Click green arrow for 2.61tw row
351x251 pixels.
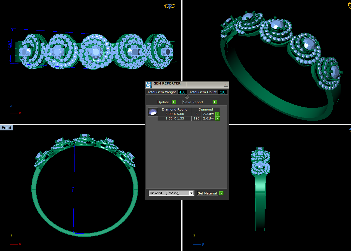[x=217, y=119]
